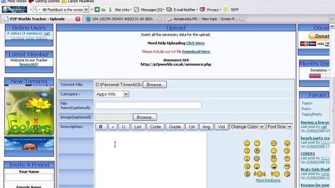
Task: Expand the toolbar search history dropdown arrow
Action: (x=86, y=9)
